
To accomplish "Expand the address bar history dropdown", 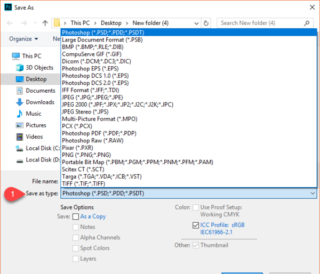I will pyautogui.click(x=196, y=23).
